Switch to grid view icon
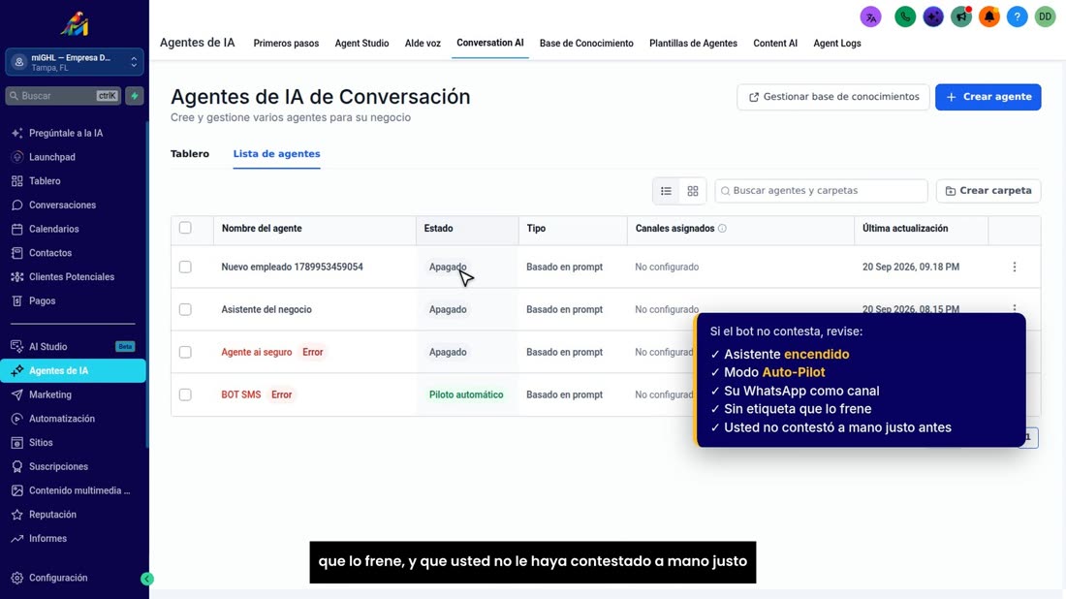1066x599 pixels. 693,191
